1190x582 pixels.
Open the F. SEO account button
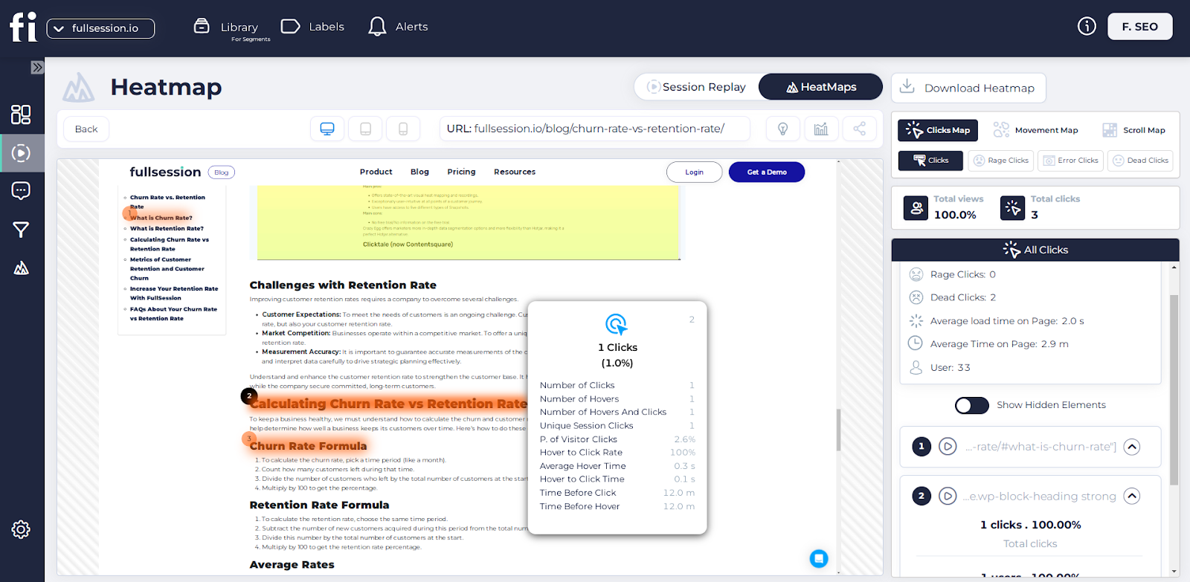pos(1139,27)
